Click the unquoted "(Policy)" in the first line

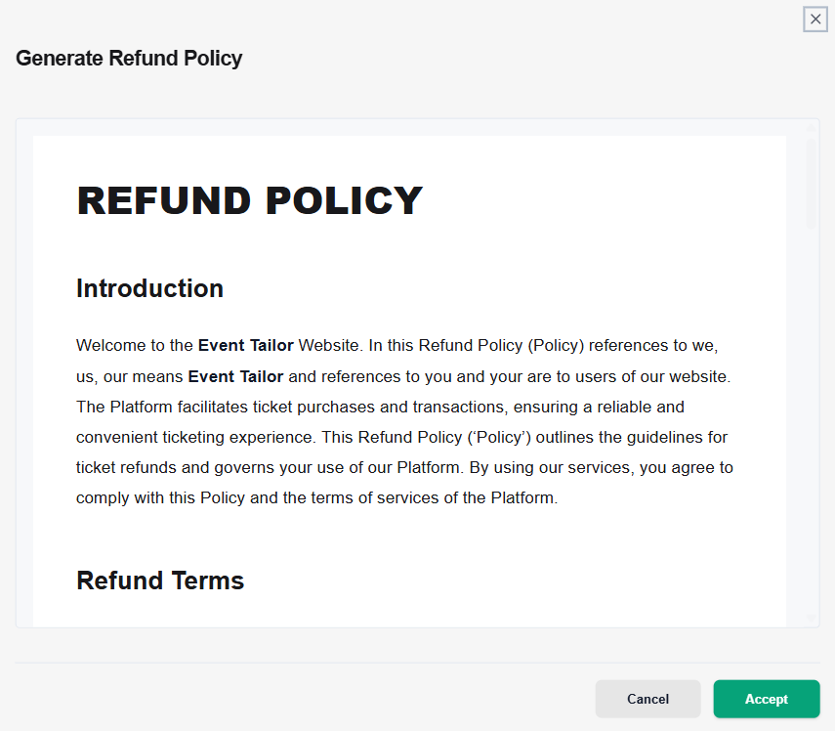click(556, 345)
